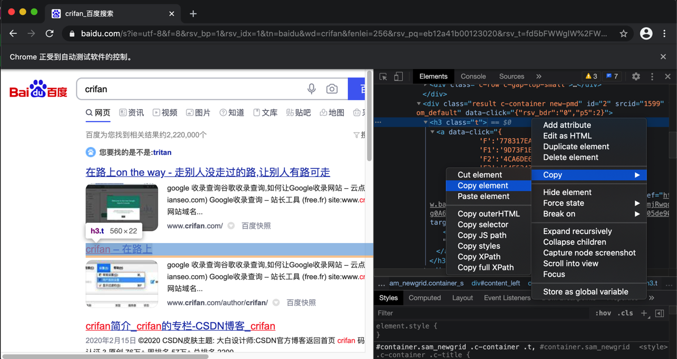Image resolution: width=677 pixels, height=359 pixels.
Task: Open the DevTools warnings counter showing 3
Action: point(591,76)
